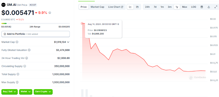Set chart range to Max
This screenshot has height=97, width=219.
[185, 7]
